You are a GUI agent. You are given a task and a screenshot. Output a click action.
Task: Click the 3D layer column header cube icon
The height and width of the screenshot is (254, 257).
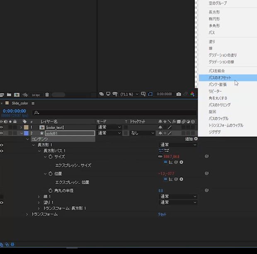[x=193, y=121]
